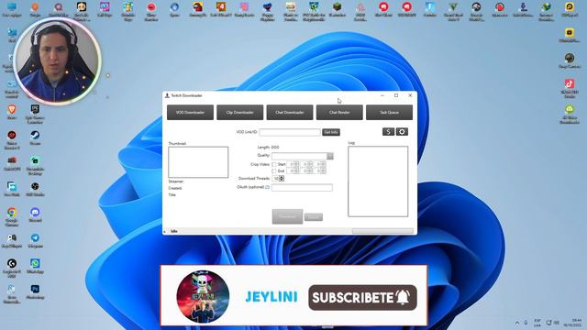Select the Among Us desktop icon

coord(198,10)
